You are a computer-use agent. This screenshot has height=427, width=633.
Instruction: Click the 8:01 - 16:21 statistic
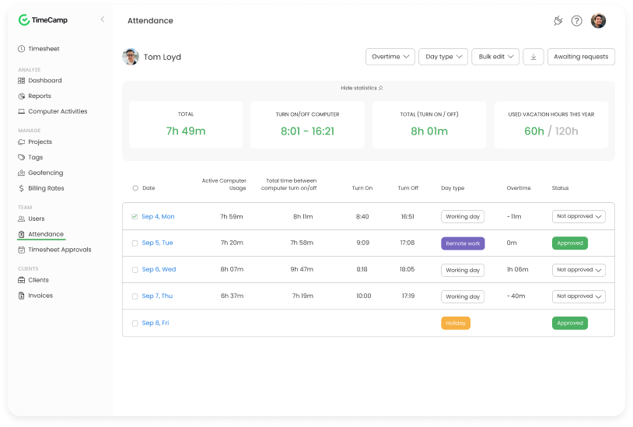[x=307, y=131]
